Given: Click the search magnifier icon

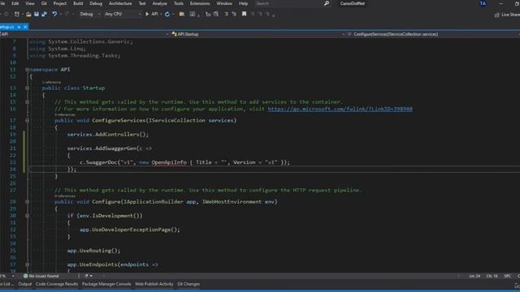Looking at the screenshot, I should (327, 3).
